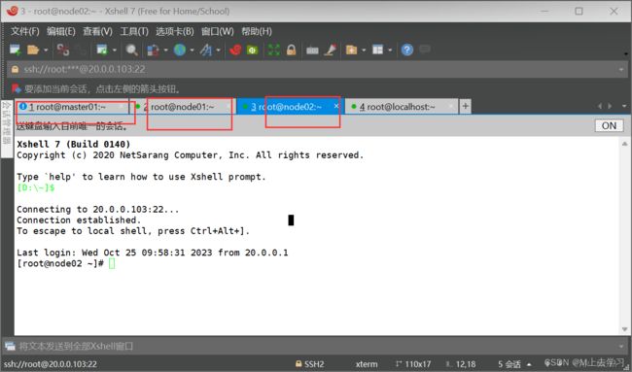632x372 pixels.
Task: Click the 110x17 terminal size indicator
Action: pos(413,364)
